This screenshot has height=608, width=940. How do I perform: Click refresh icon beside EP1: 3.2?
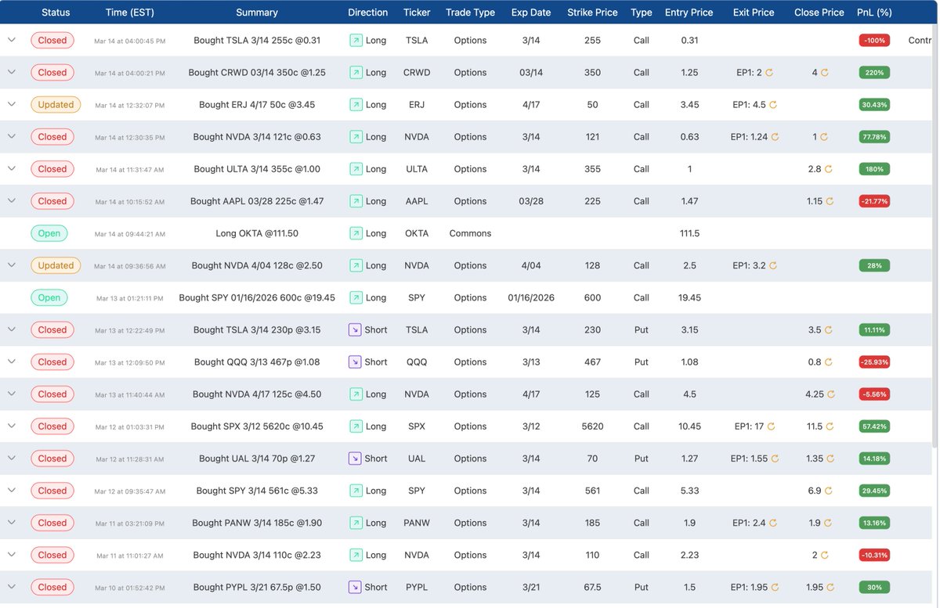click(772, 265)
